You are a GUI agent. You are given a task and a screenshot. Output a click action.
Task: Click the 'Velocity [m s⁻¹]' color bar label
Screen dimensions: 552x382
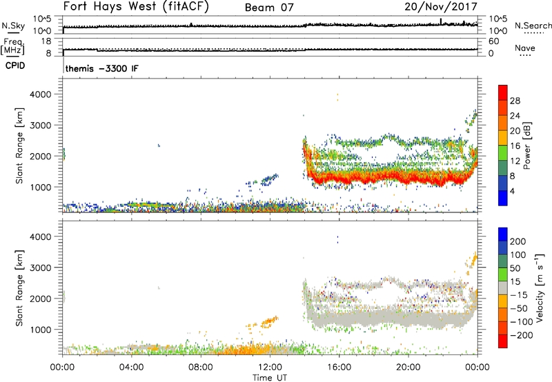(540, 288)
